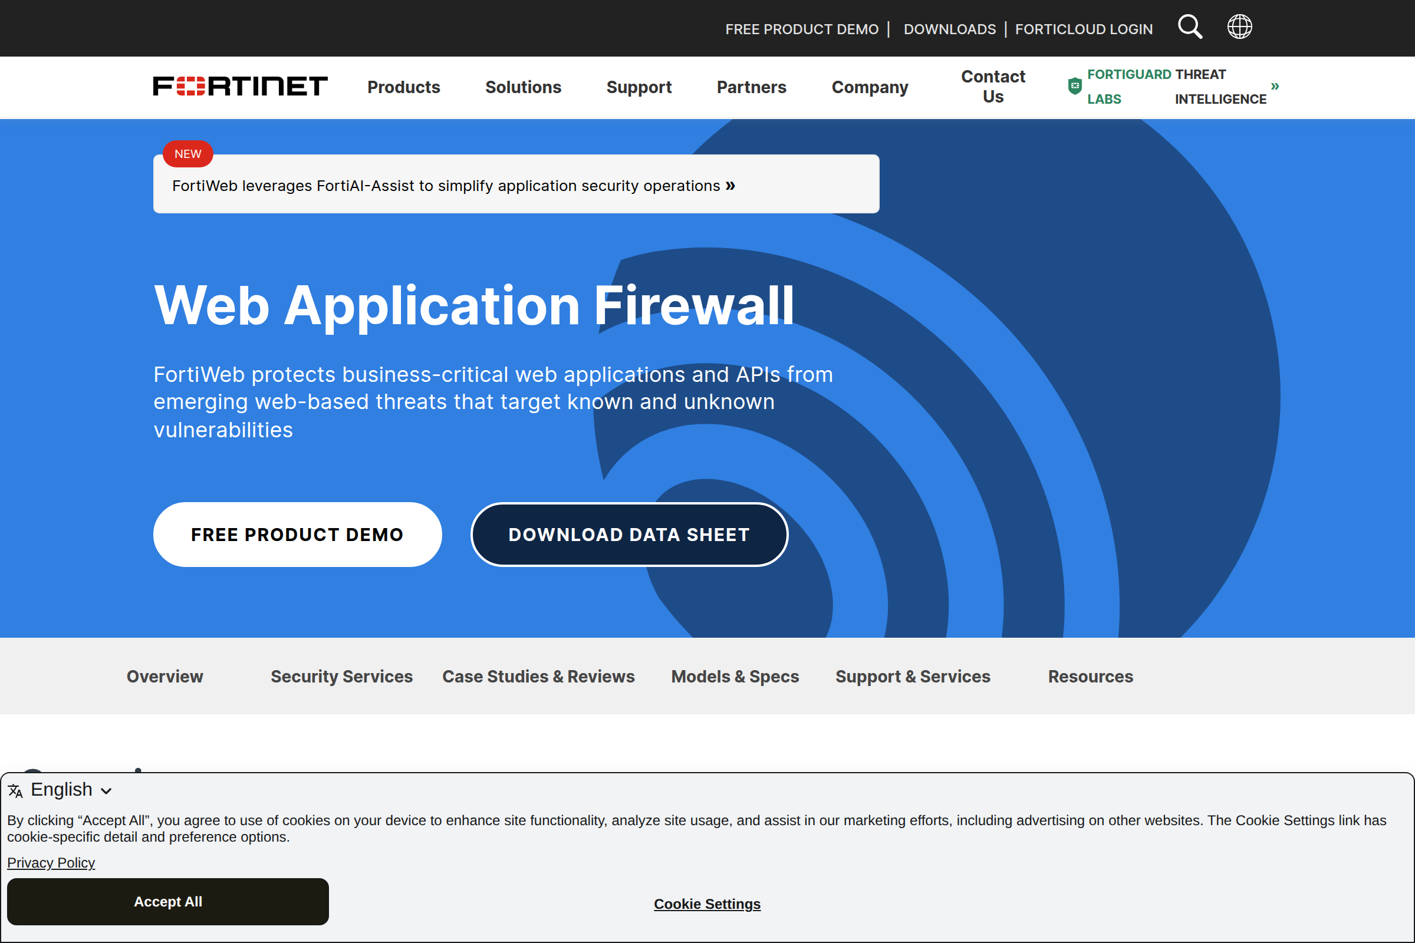
Task: Open the Company menu
Action: [x=869, y=87]
